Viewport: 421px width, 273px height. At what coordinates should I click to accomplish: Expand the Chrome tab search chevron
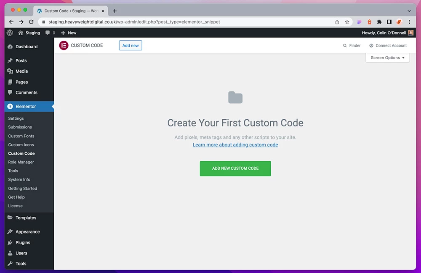click(409, 11)
